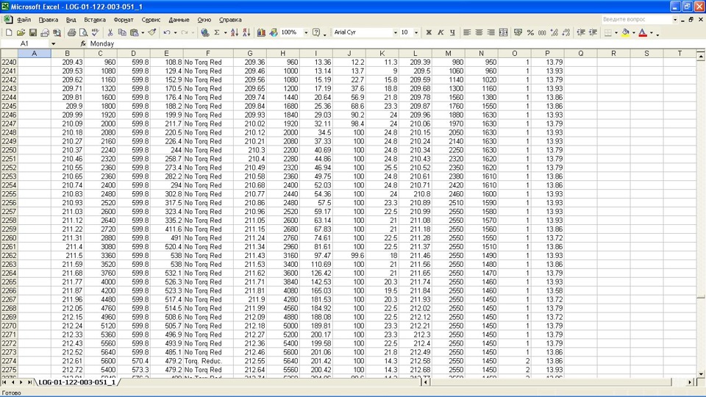Screen dimensions: 706x397
Task: Click the AutoSum sigma icon
Action: [216, 32]
